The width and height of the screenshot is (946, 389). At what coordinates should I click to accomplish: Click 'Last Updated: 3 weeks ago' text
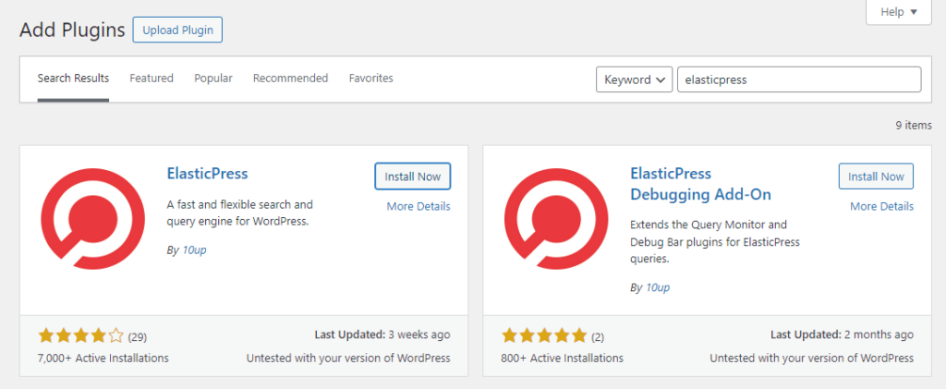382,334
